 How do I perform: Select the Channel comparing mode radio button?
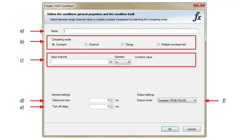tap(86, 44)
